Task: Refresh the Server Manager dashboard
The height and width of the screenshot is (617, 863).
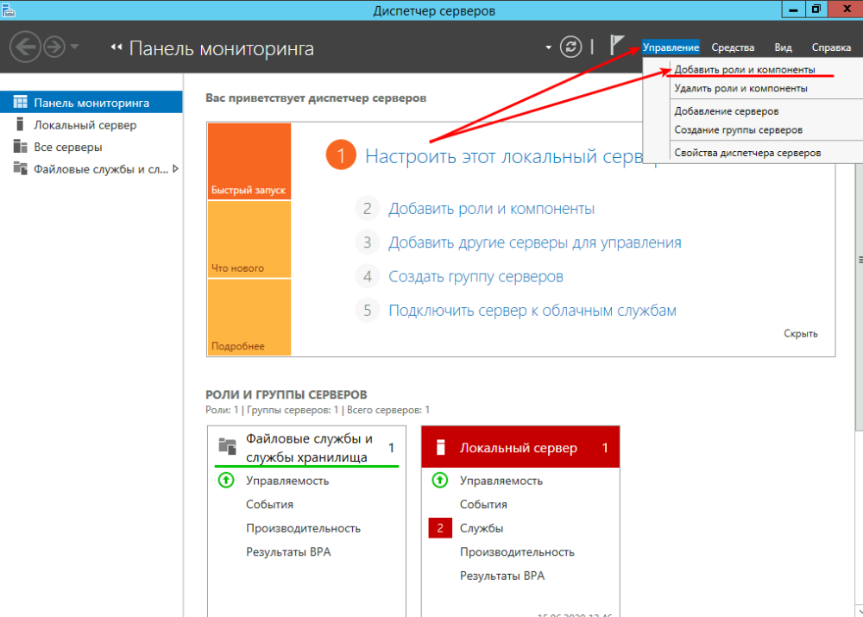Action: (570, 47)
